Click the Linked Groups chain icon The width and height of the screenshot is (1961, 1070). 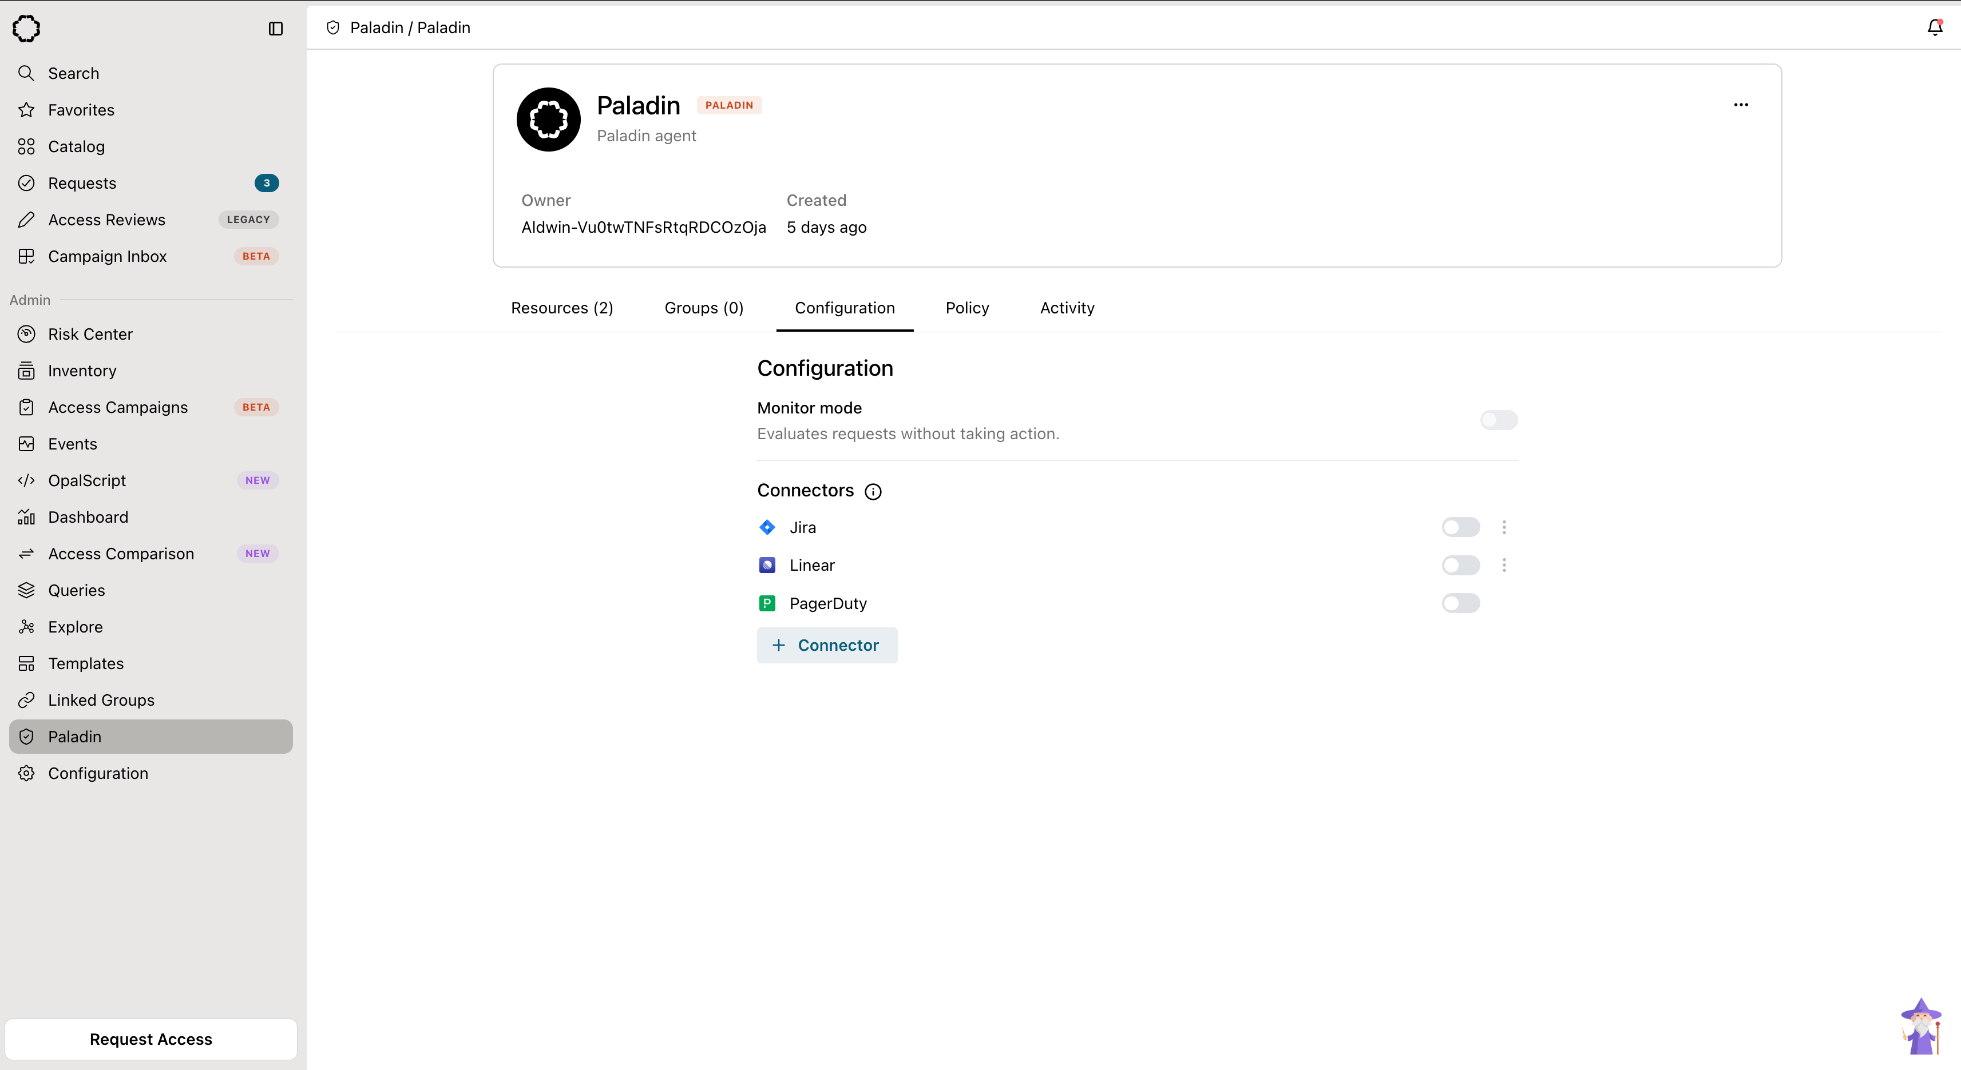coord(27,699)
